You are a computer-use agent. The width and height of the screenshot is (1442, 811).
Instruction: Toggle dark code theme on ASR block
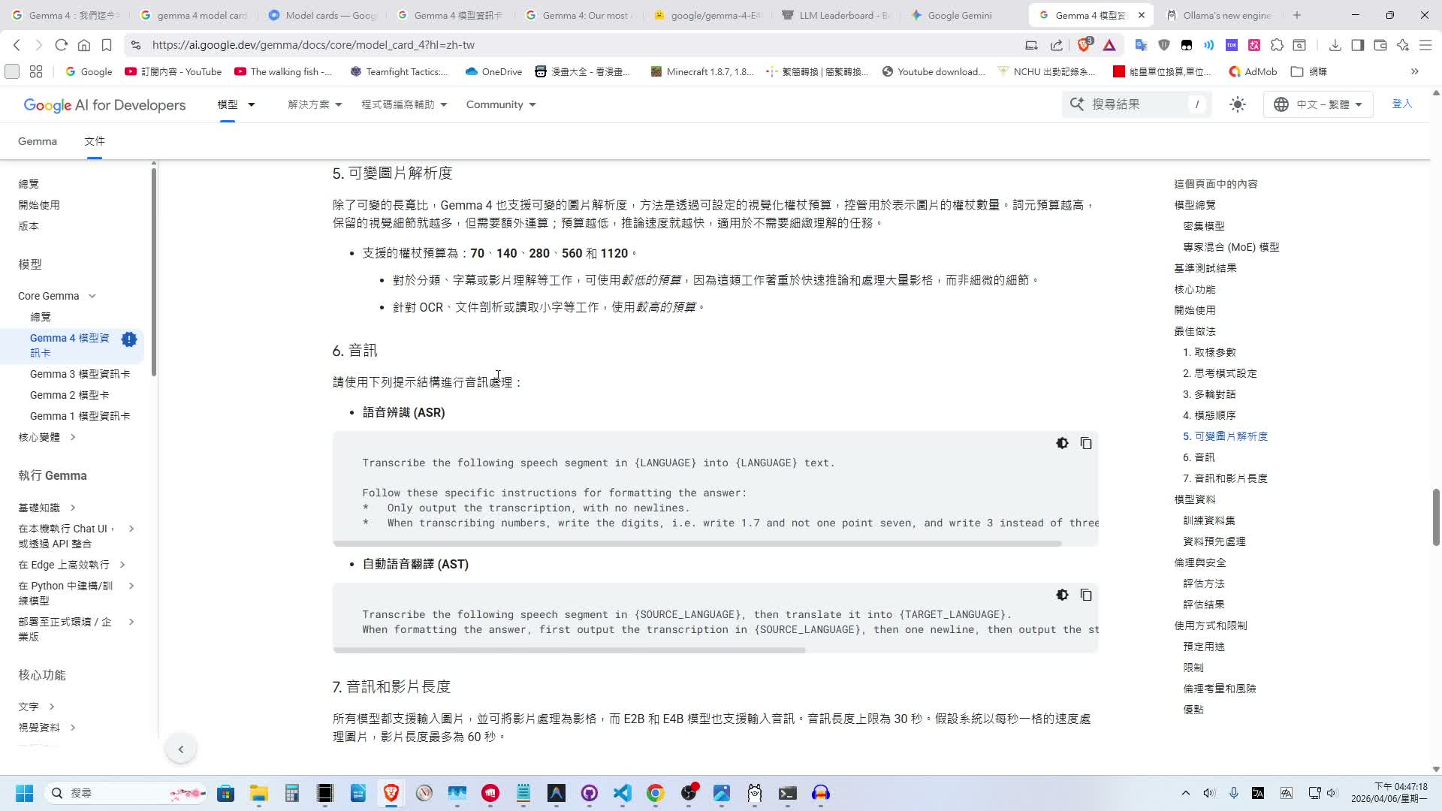point(1062,443)
